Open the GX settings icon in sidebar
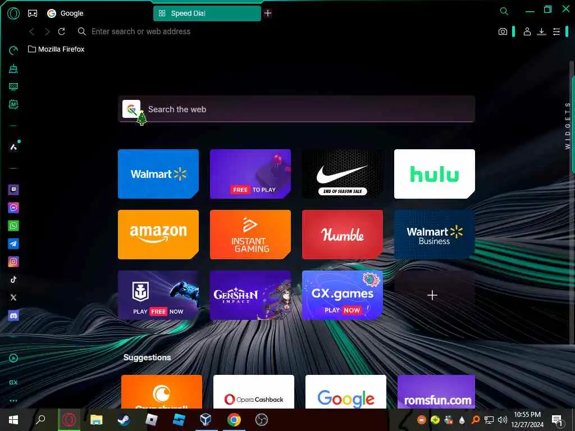This screenshot has height=431, width=575. pos(13,382)
